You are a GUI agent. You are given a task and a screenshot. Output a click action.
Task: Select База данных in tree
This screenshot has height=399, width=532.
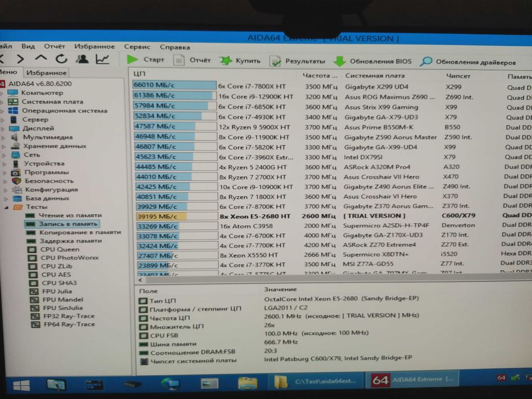[47, 198]
